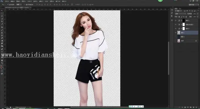Select the Move tool in the toolbox
200x109 pixels.
click(2, 11)
